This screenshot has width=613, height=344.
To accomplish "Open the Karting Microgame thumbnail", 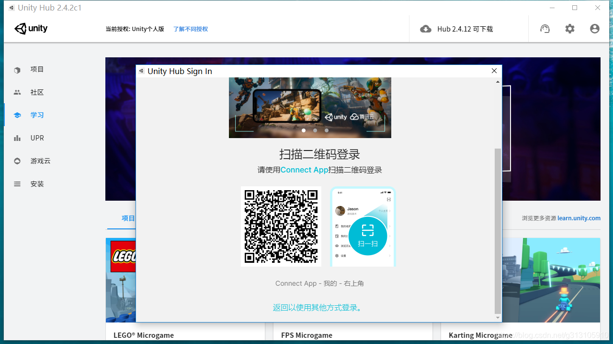I will pos(551,280).
